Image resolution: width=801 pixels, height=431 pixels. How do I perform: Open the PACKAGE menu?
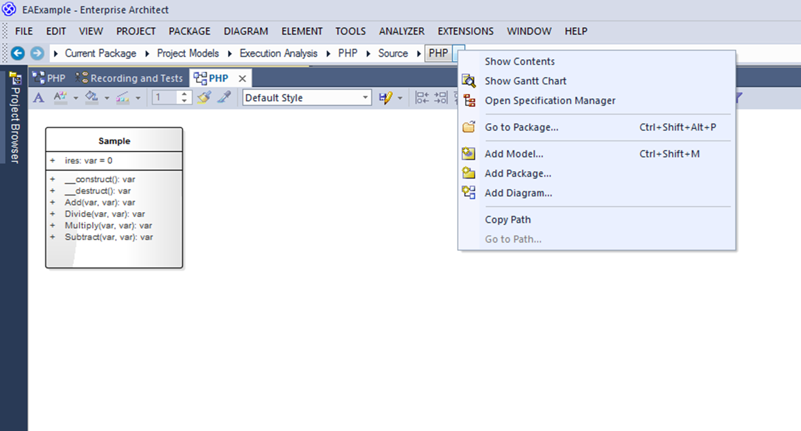click(189, 31)
